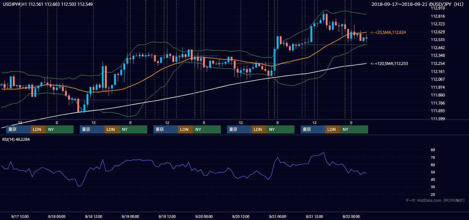Viewport: 469px width, 220px height.
Task: Click the orange 25,SMA,112.624 label
Action: pos(388,32)
